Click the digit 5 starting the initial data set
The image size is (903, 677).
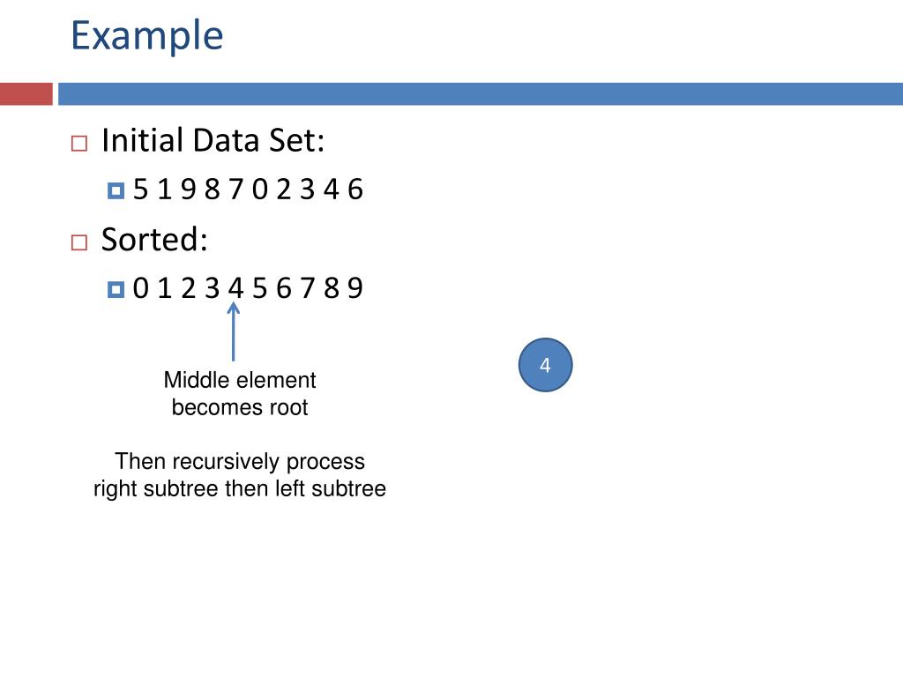click(140, 190)
